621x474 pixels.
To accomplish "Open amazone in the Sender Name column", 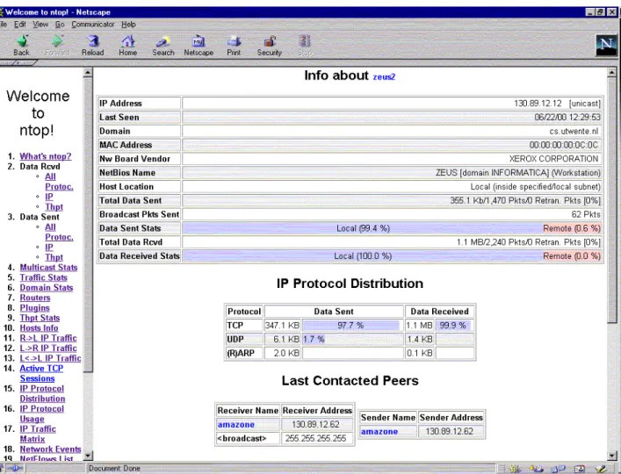I will point(379,432).
